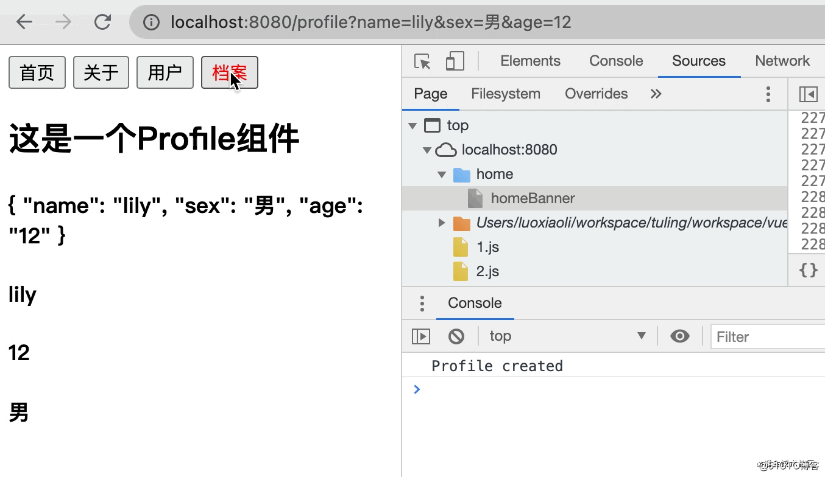Click the Profile created log message
825x477 pixels.
tap(497, 366)
